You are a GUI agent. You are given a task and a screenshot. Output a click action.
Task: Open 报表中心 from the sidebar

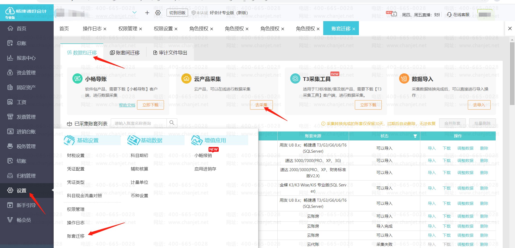pos(26,58)
